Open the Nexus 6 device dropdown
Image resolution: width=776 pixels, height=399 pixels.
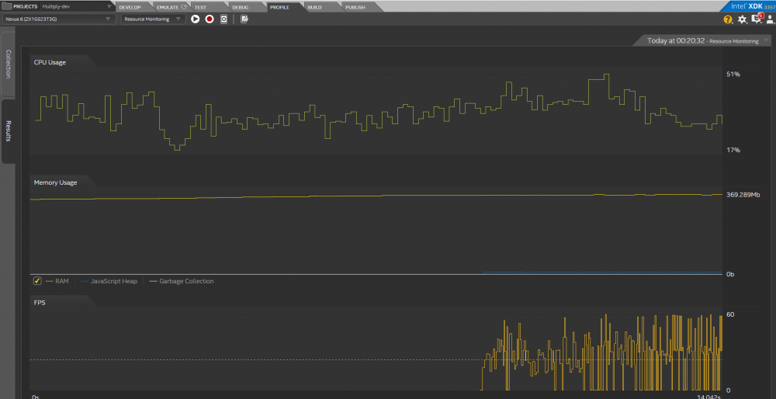click(x=58, y=19)
